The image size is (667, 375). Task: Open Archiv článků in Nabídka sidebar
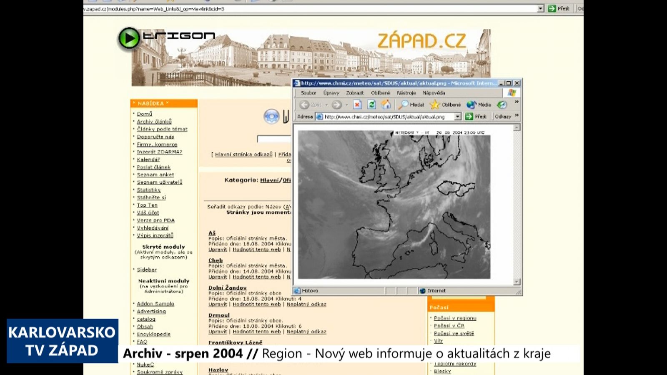pos(154,121)
